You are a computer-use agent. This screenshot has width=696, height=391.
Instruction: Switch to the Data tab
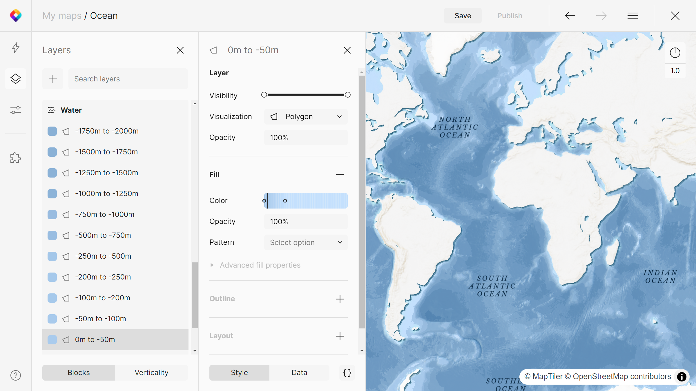pyautogui.click(x=299, y=372)
